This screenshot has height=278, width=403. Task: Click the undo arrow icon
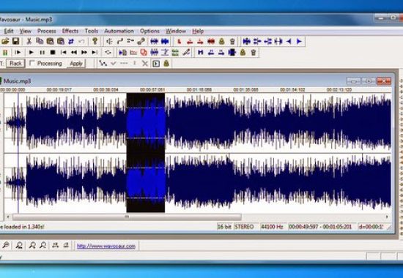pos(81,41)
